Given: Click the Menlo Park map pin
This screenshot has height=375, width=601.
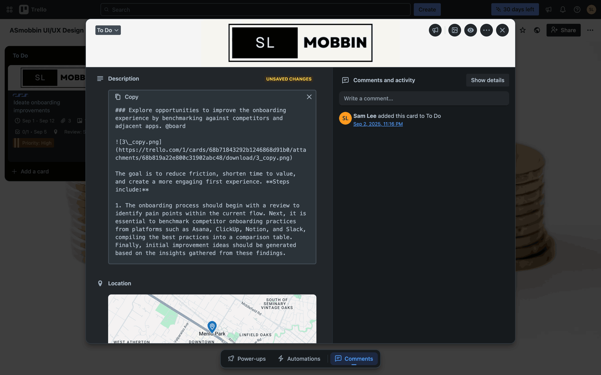Looking at the screenshot, I should pyautogui.click(x=212, y=327).
